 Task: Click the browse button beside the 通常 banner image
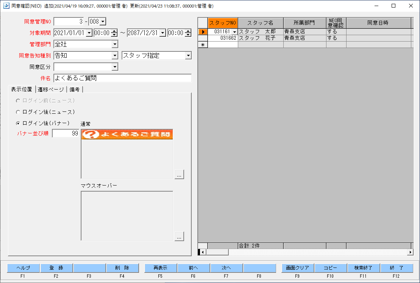point(179,174)
